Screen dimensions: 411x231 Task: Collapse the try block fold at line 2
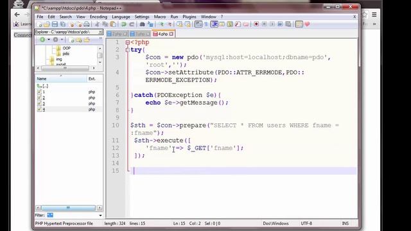coord(127,50)
